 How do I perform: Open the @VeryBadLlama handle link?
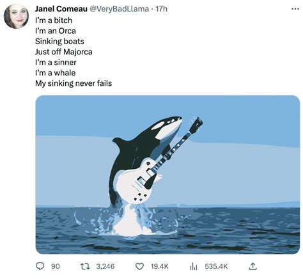119,9
